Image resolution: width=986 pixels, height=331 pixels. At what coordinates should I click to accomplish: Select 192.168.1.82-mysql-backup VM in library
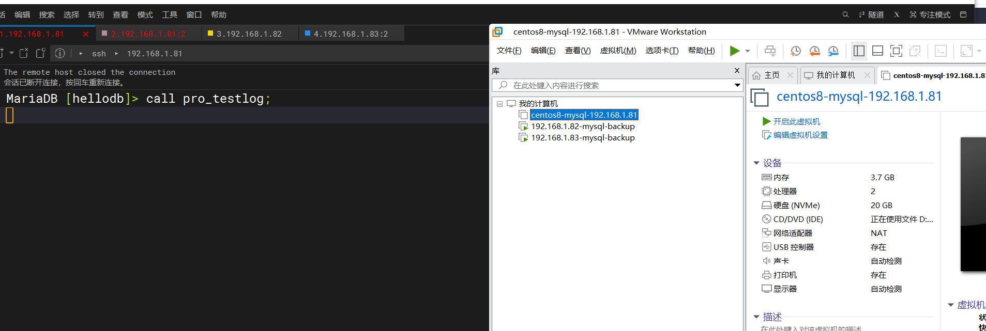[583, 127]
